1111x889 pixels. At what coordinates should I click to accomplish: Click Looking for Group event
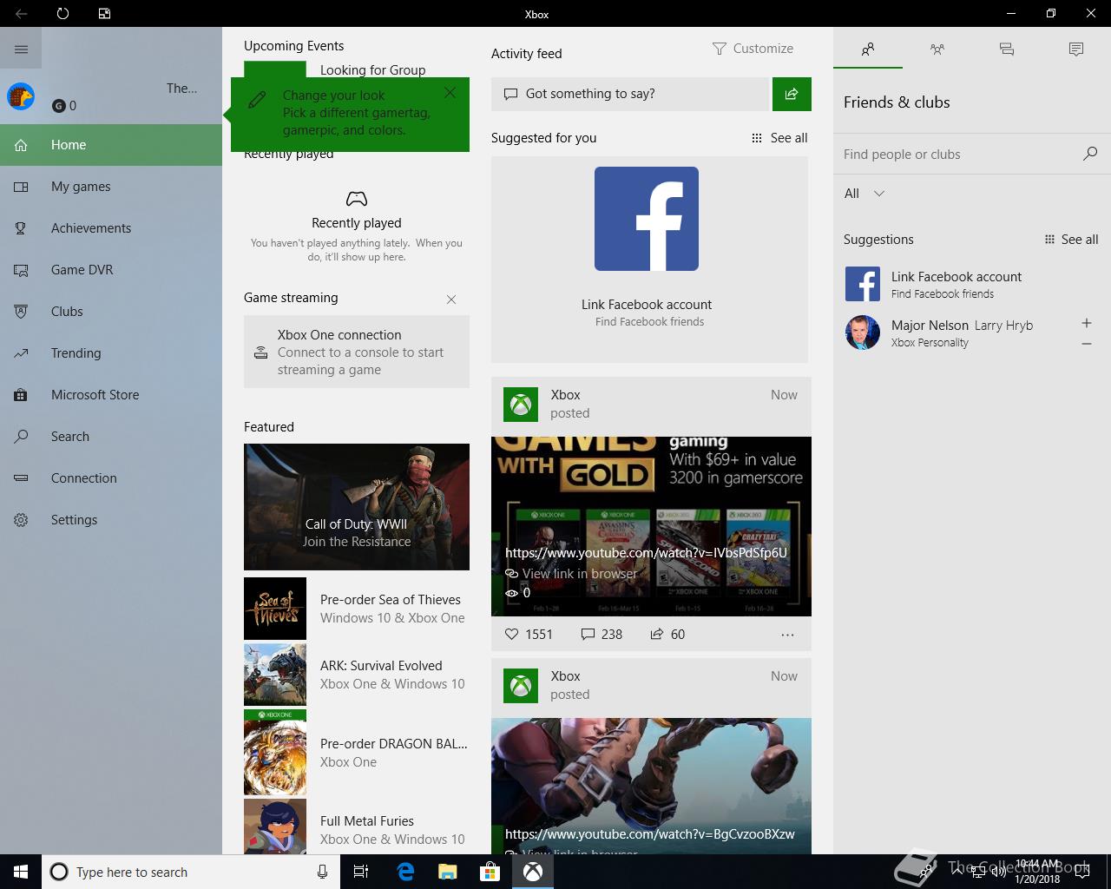(x=372, y=70)
